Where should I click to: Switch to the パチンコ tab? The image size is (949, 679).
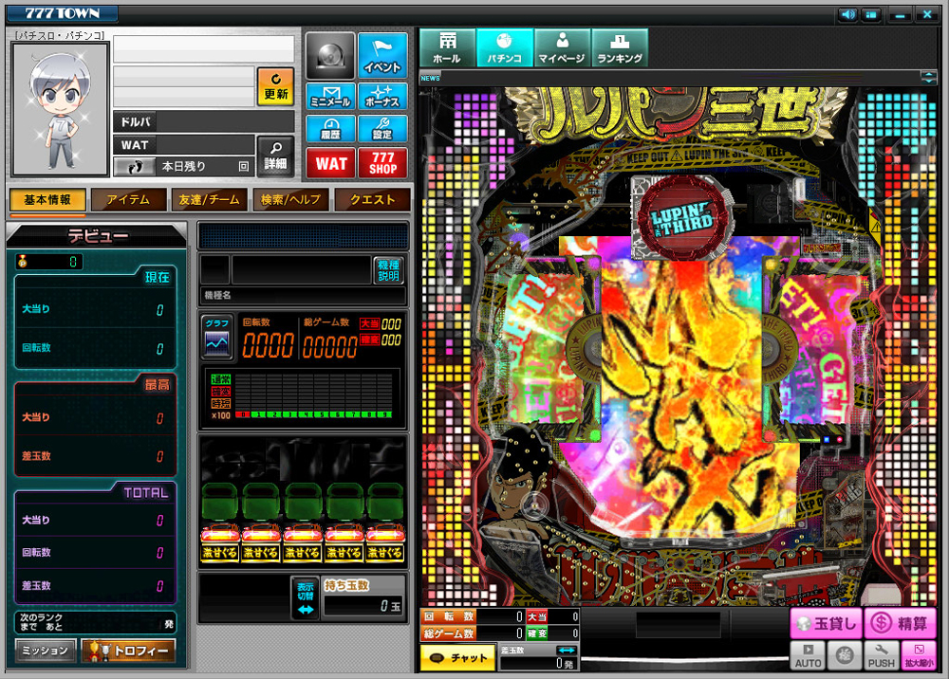[x=505, y=47]
